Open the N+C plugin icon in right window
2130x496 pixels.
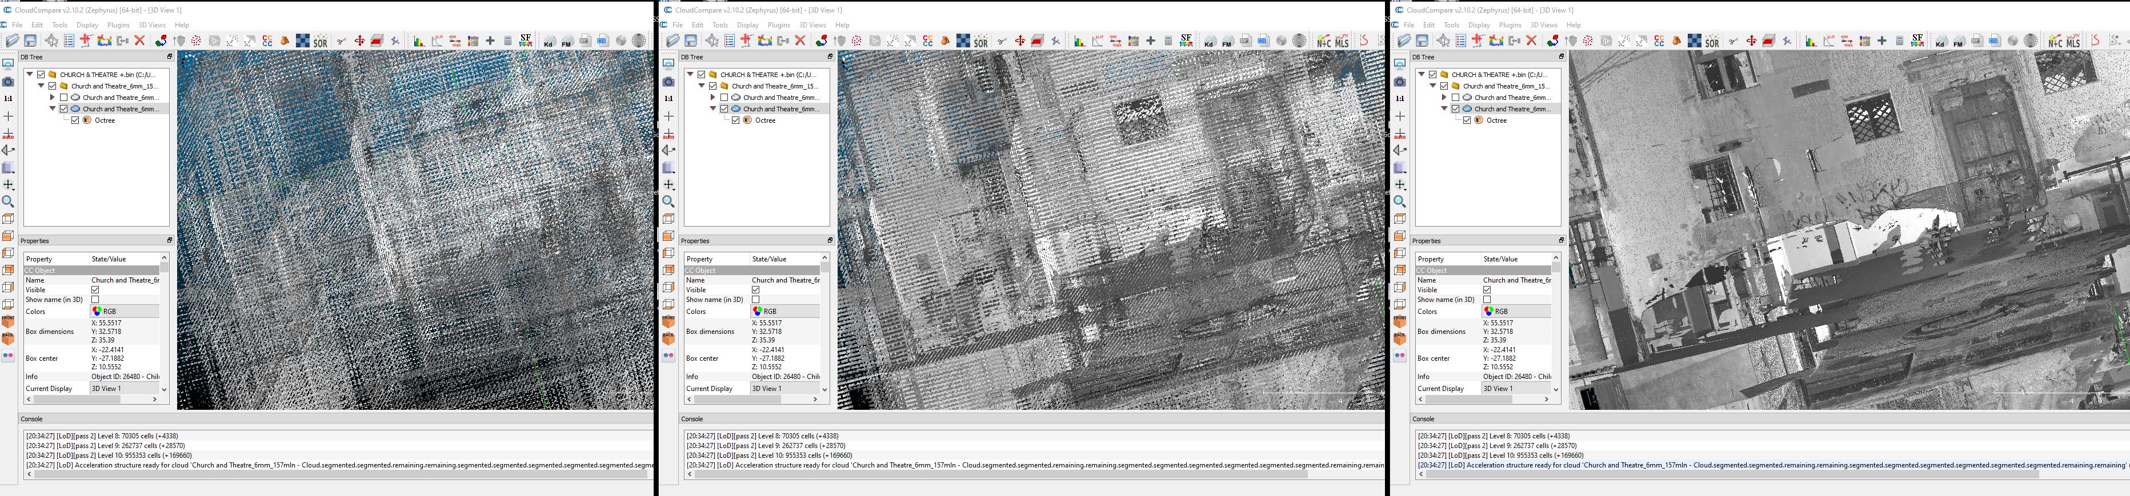pyautogui.click(x=2055, y=41)
